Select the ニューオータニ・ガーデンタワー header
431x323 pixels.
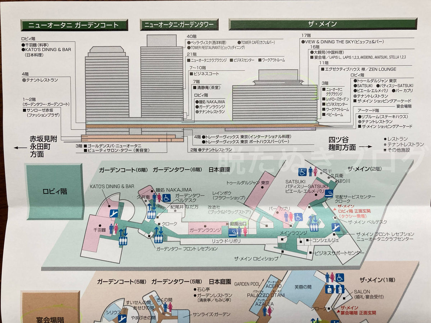point(179,25)
